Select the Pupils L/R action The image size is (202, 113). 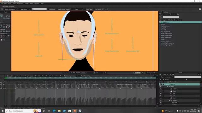[x=163, y=28]
